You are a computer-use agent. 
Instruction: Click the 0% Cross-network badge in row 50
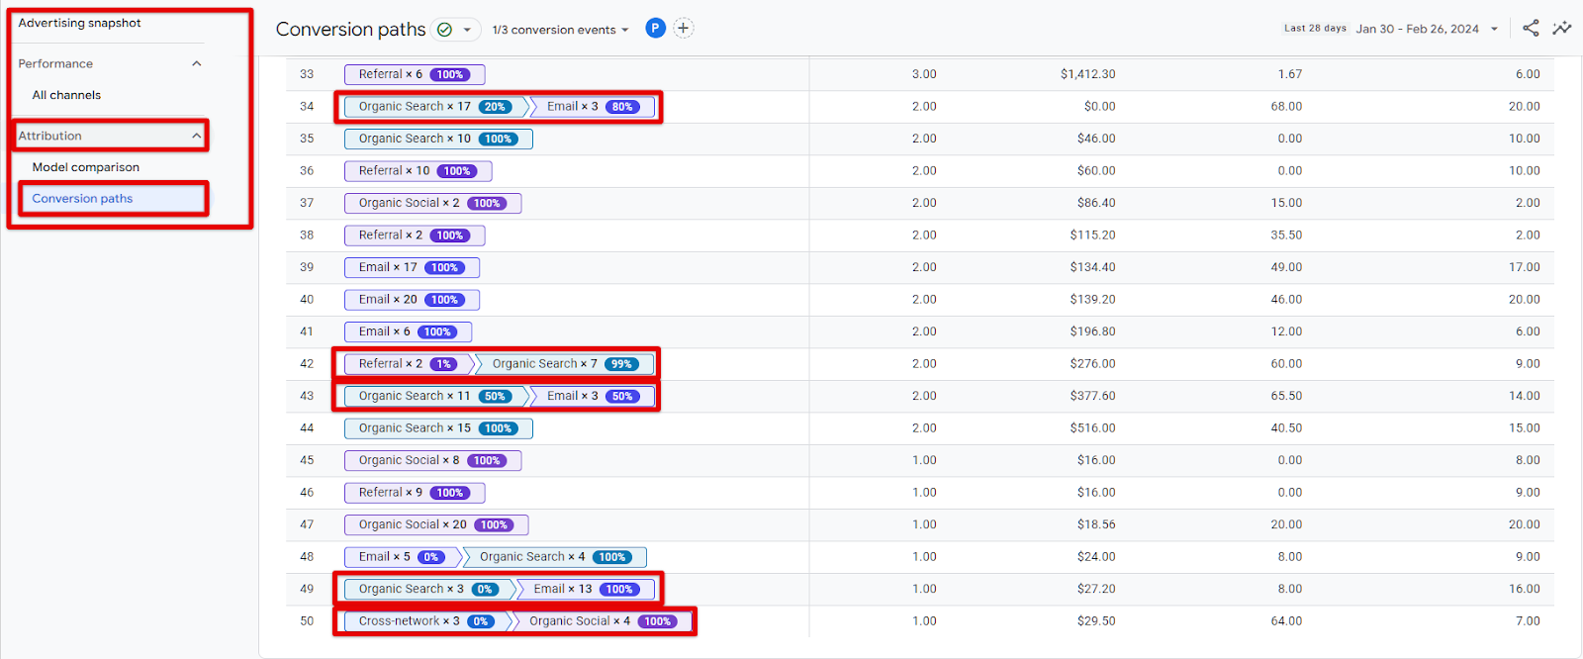pyautogui.click(x=480, y=621)
